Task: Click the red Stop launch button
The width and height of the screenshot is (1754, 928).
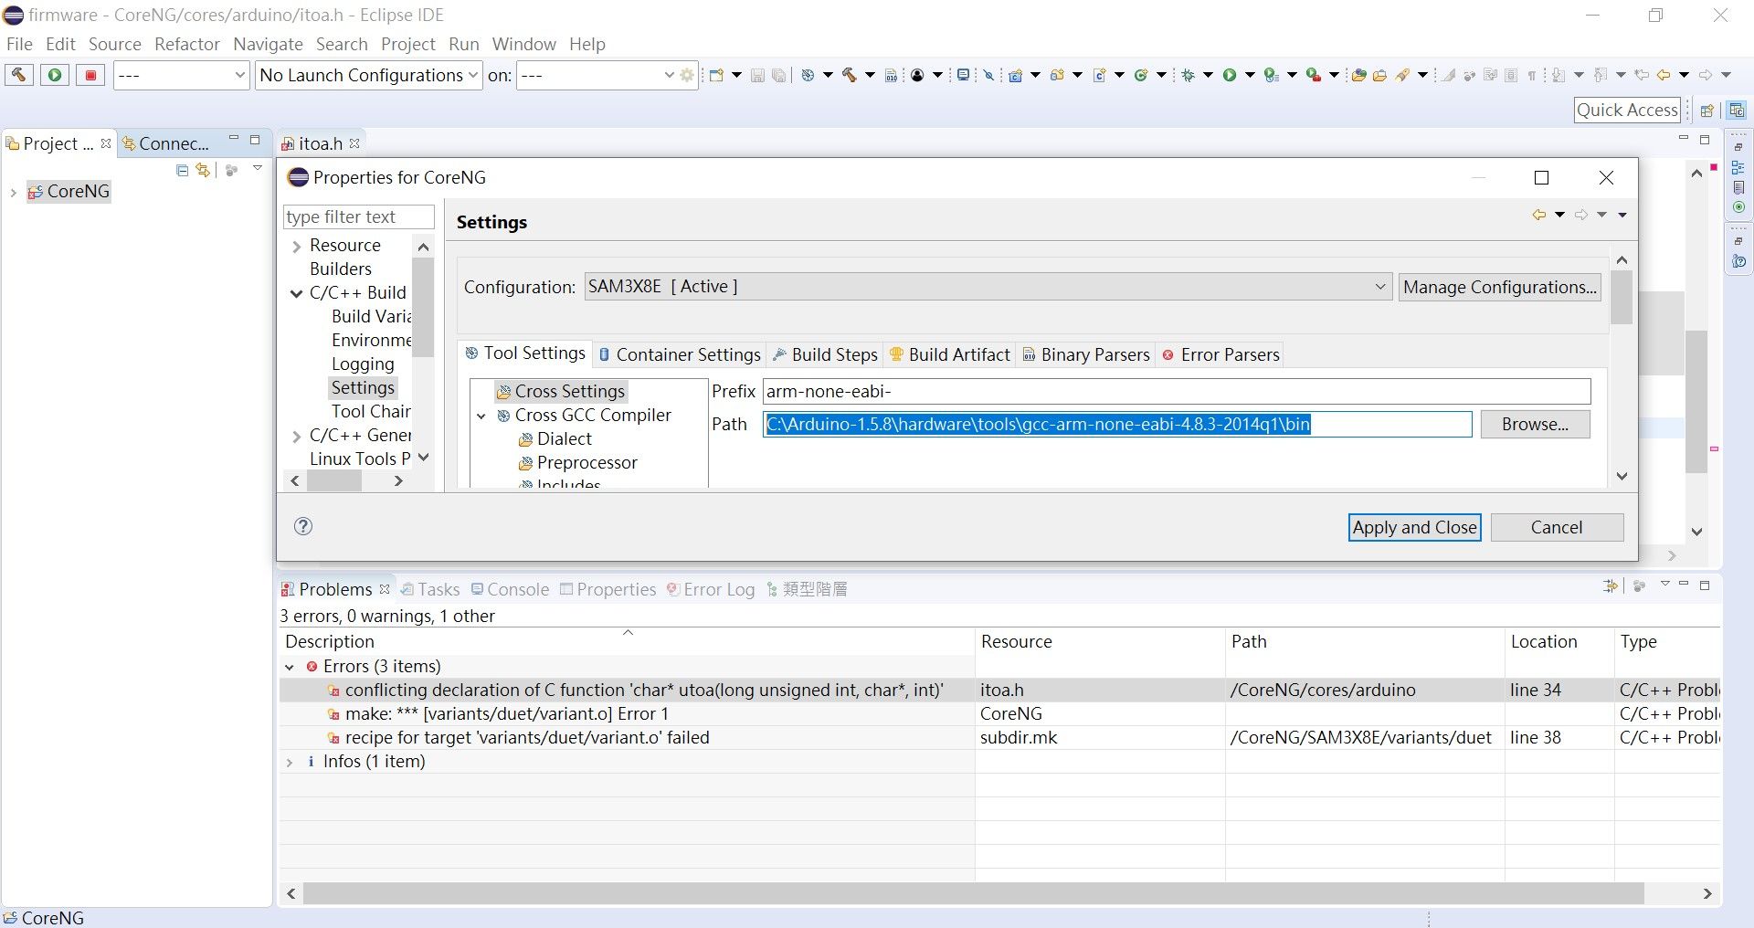Action: 90,75
